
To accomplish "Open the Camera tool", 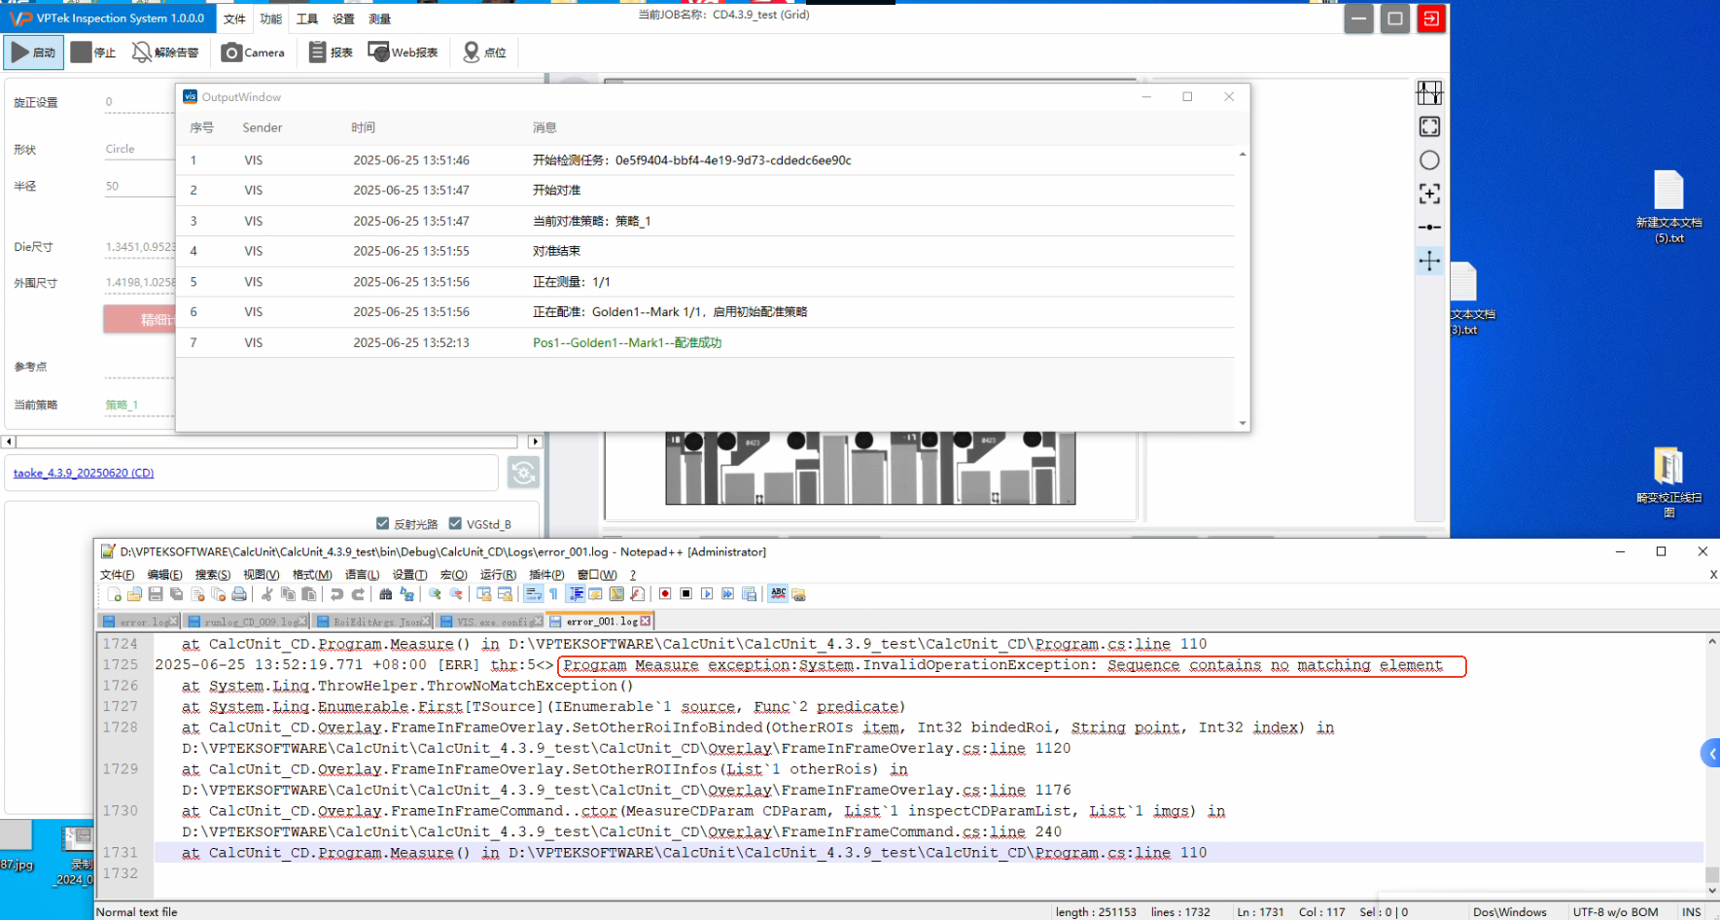I will (253, 53).
